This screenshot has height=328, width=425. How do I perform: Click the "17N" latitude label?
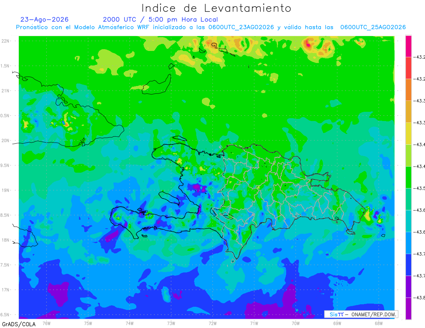(6, 290)
